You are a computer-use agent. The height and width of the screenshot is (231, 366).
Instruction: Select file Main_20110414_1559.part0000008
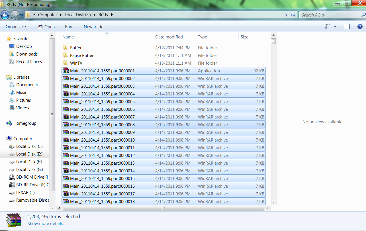[163, 124]
